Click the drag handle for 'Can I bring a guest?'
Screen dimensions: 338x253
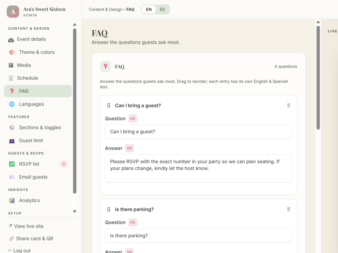point(108,105)
